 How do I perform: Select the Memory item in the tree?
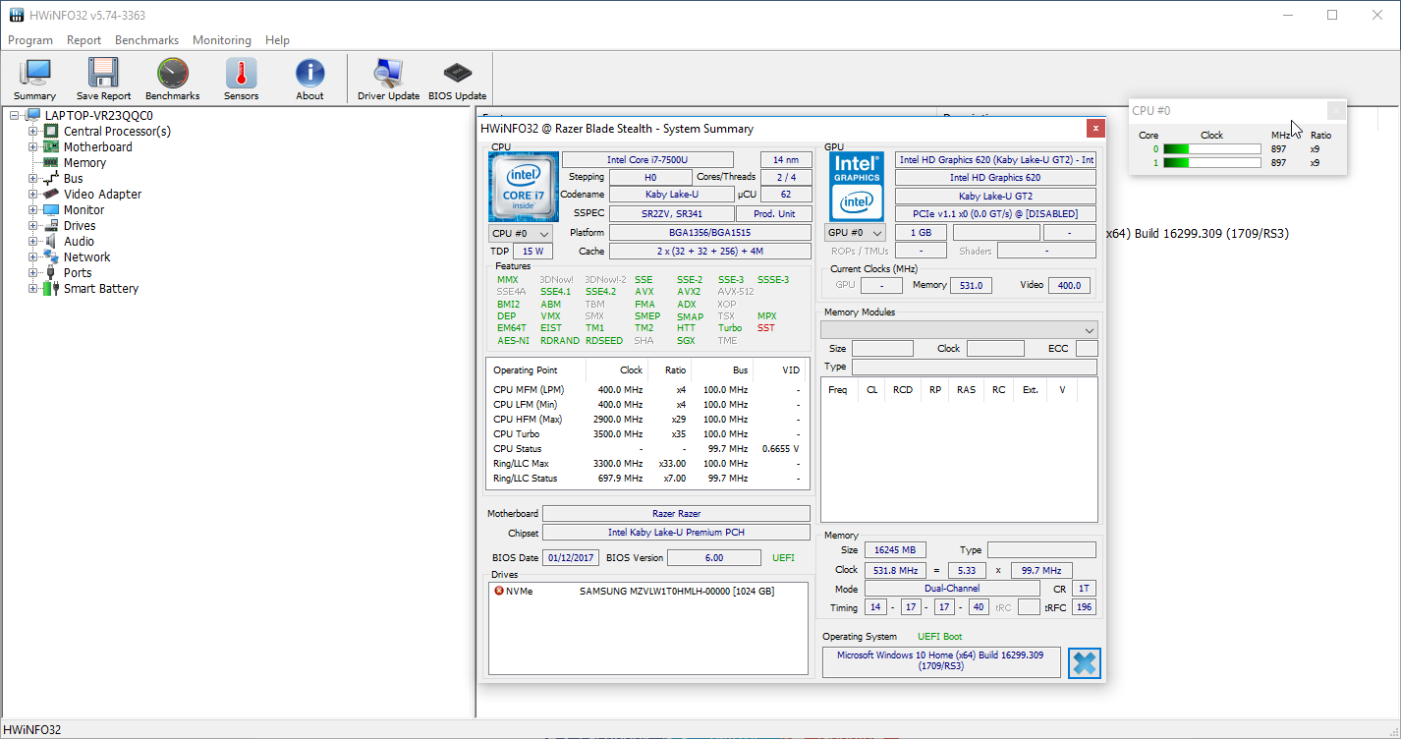pos(84,163)
